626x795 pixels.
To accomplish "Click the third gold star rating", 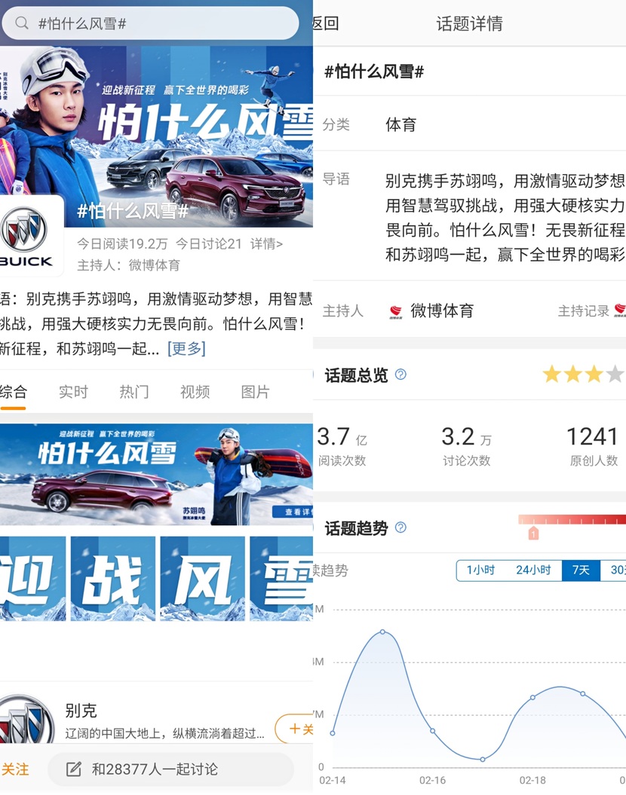I will coord(594,375).
